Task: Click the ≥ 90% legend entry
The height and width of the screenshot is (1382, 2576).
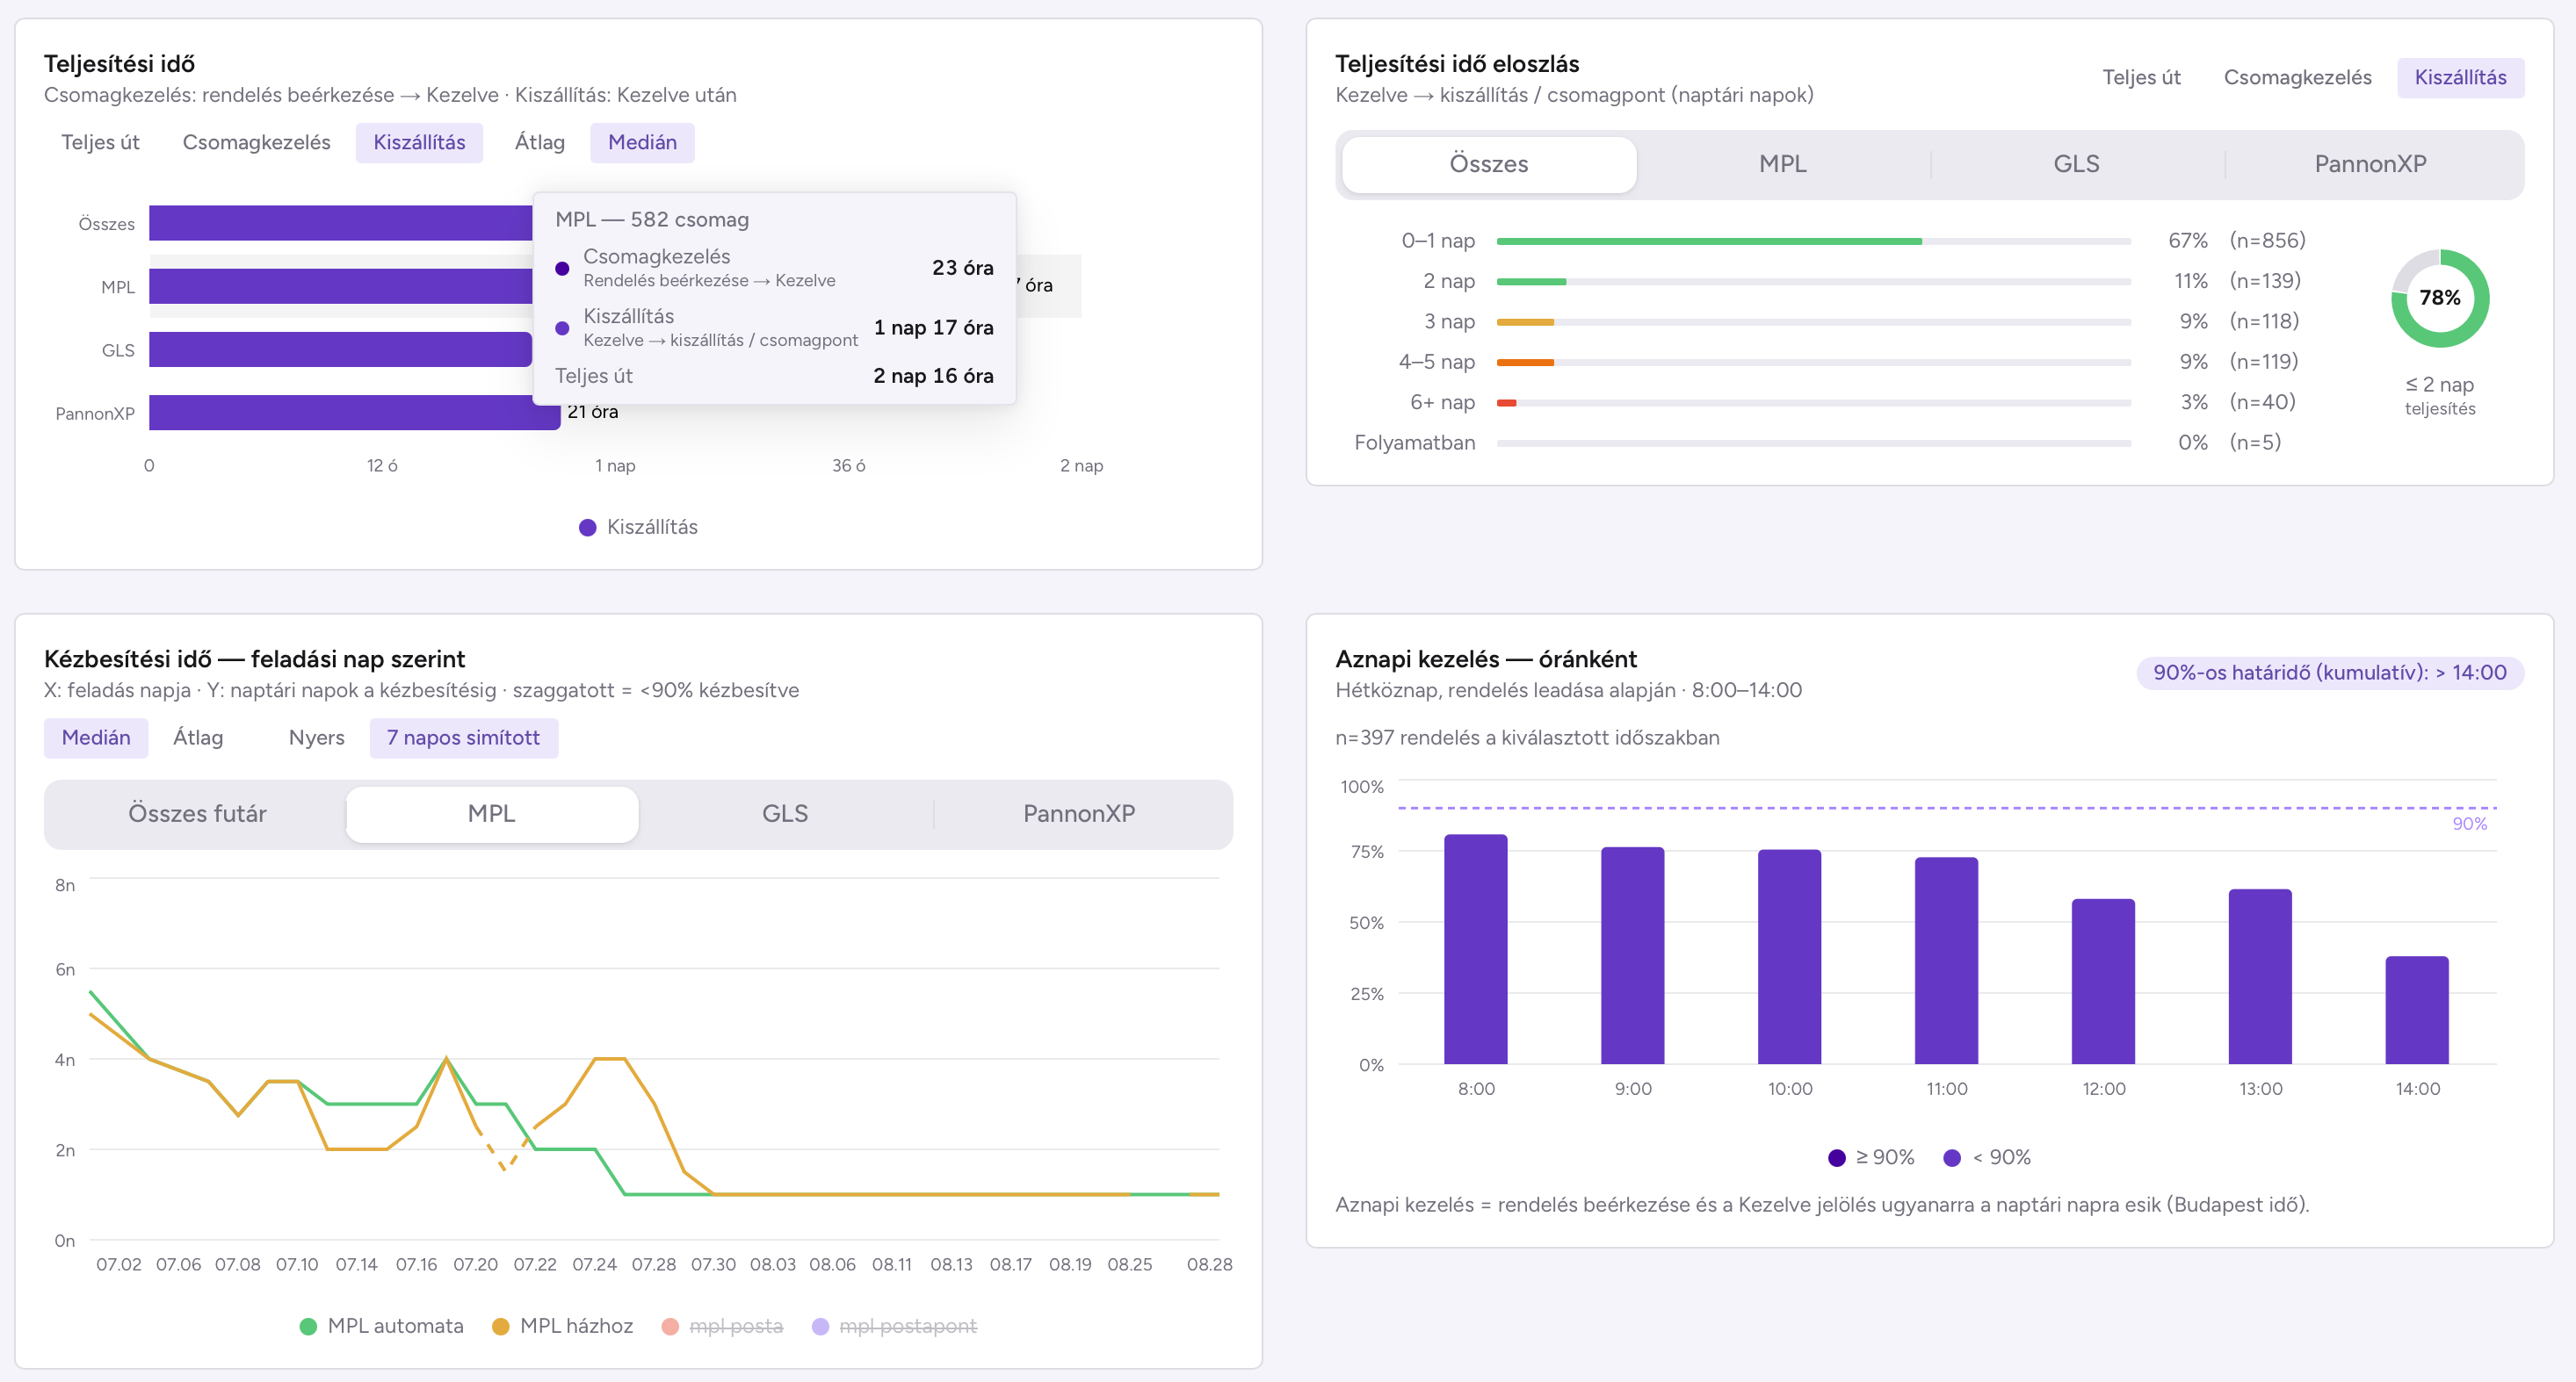Action: [1871, 1158]
